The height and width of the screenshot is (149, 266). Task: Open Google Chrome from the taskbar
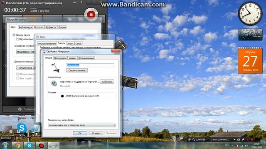pyautogui.click(x=17, y=145)
